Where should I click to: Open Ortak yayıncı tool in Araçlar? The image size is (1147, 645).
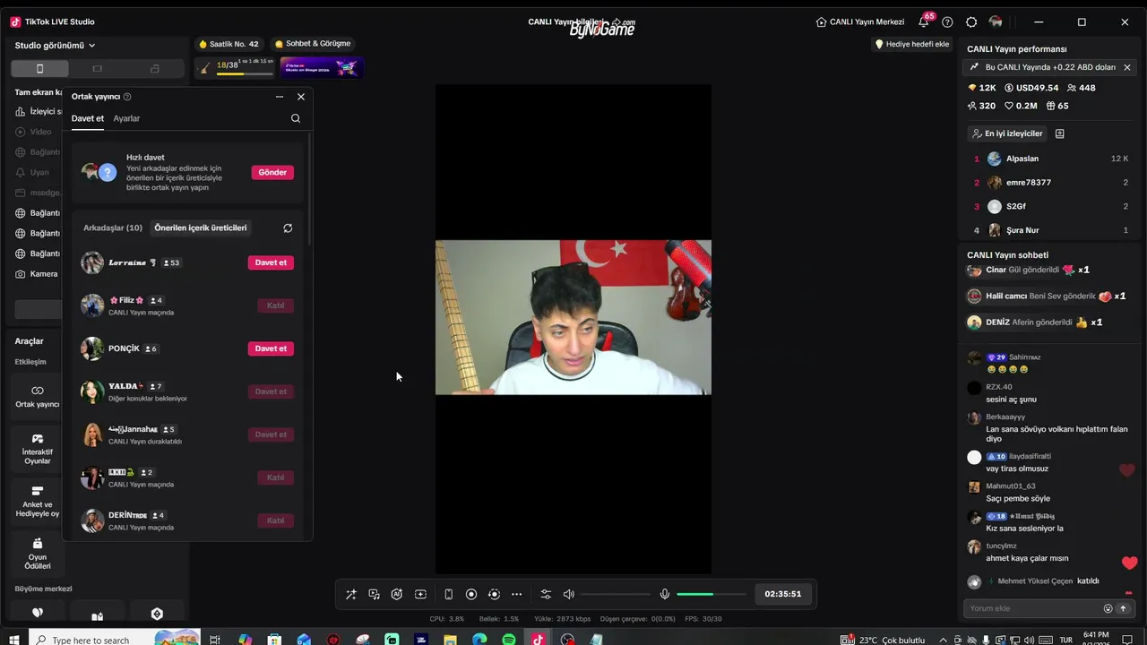[38, 397]
